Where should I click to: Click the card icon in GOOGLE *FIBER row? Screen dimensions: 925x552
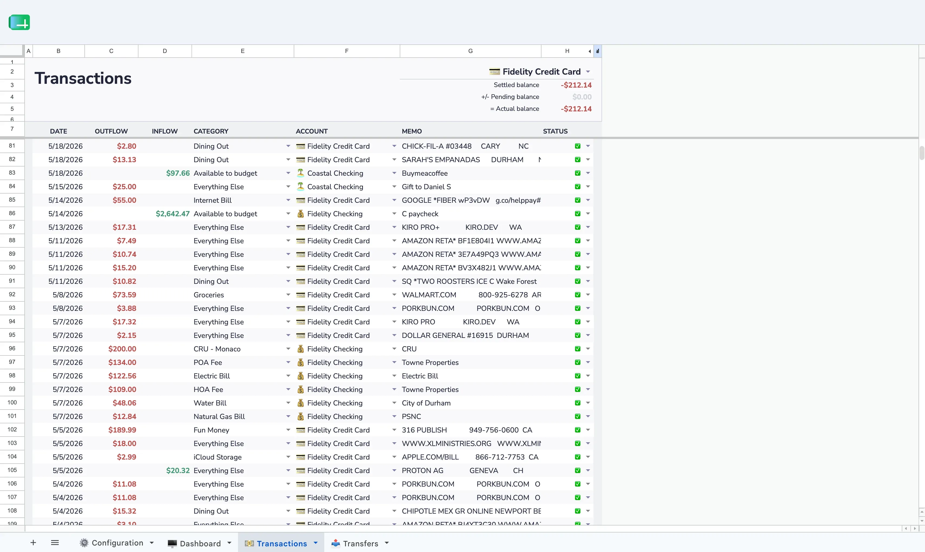(x=300, y=200)
